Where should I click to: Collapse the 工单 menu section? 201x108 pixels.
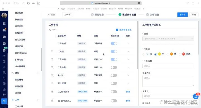click(x=38, y=100)
